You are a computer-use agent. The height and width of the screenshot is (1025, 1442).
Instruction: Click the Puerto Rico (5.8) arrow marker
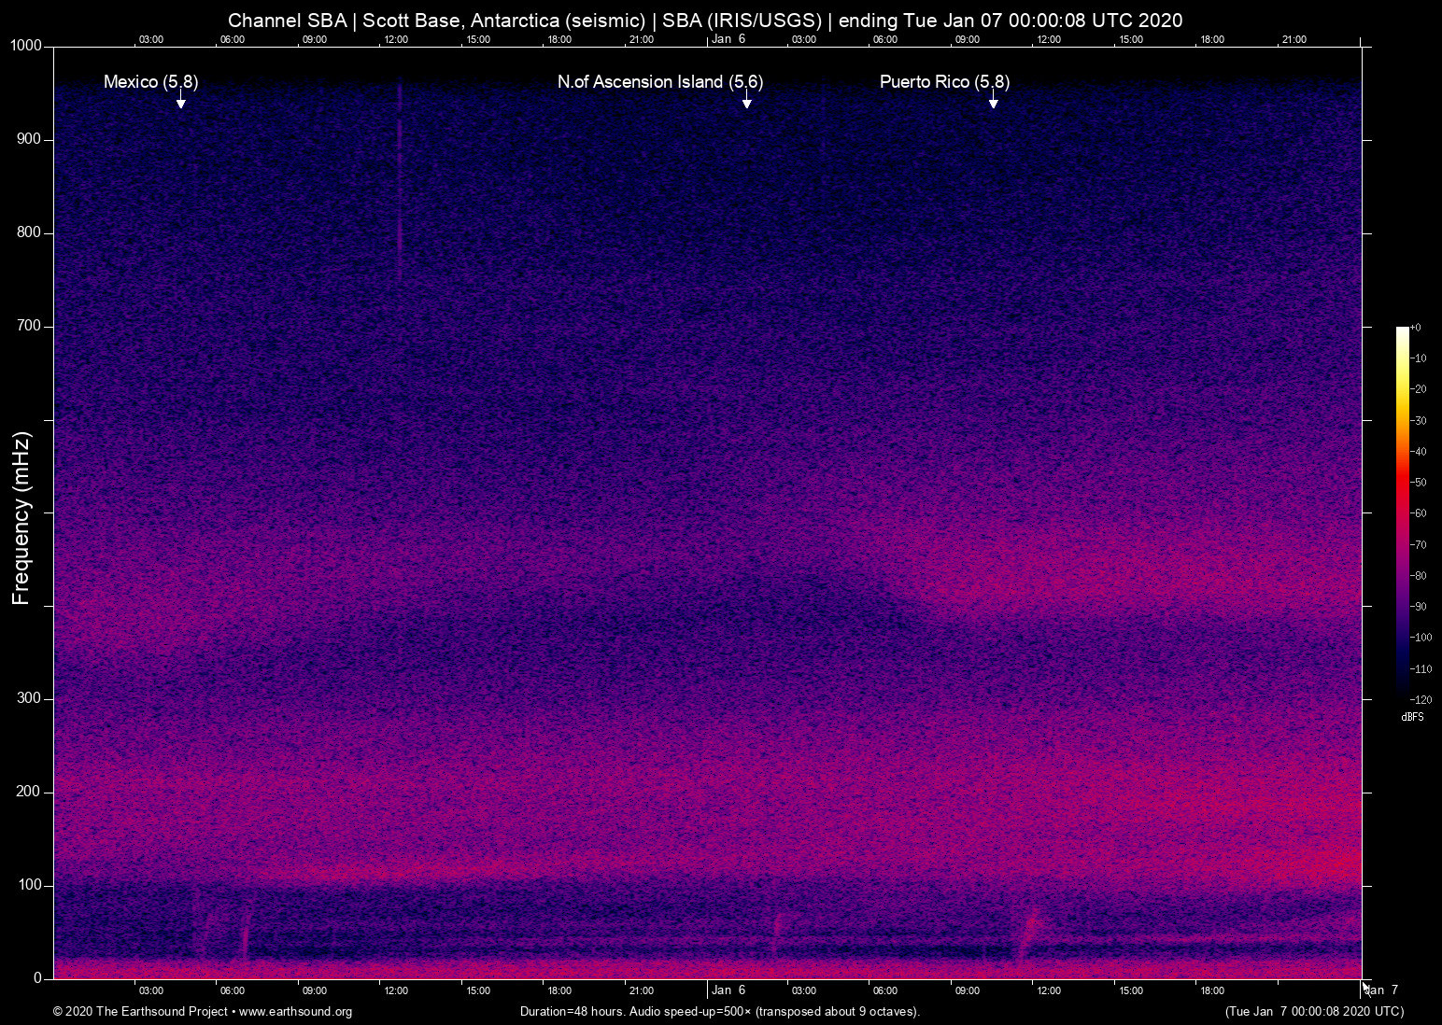pyautogui.click(x=993, y=102)
